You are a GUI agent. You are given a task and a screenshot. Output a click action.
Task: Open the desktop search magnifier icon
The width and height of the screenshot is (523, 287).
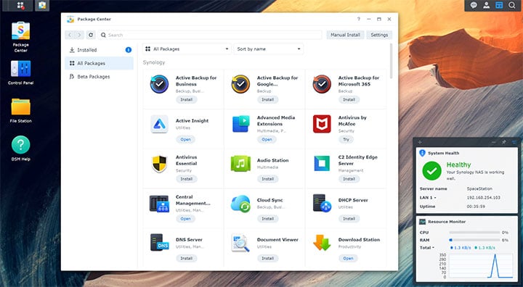[511, 5]
